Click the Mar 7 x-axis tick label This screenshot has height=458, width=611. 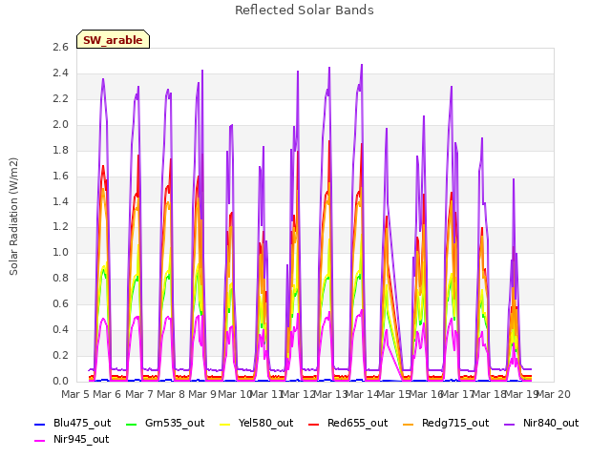(x=139, y=394)
